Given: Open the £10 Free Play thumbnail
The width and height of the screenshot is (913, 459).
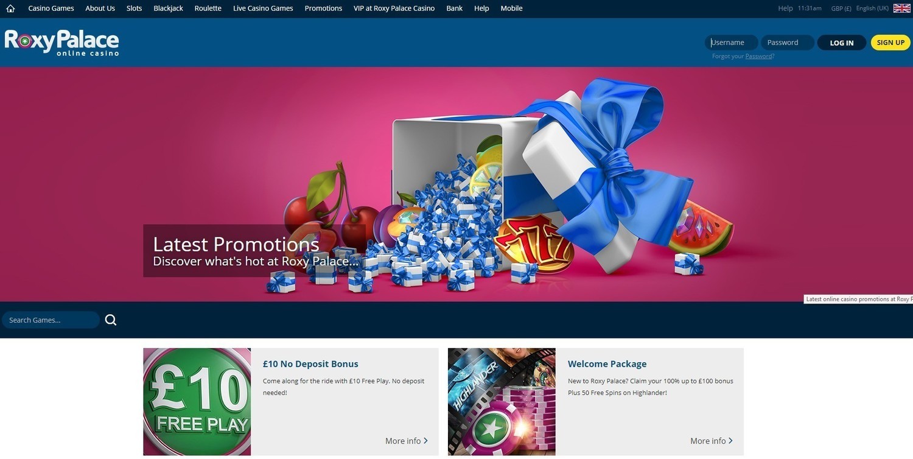Looking at the screenshot, I should pyautogui.click(x=197, y=402).
